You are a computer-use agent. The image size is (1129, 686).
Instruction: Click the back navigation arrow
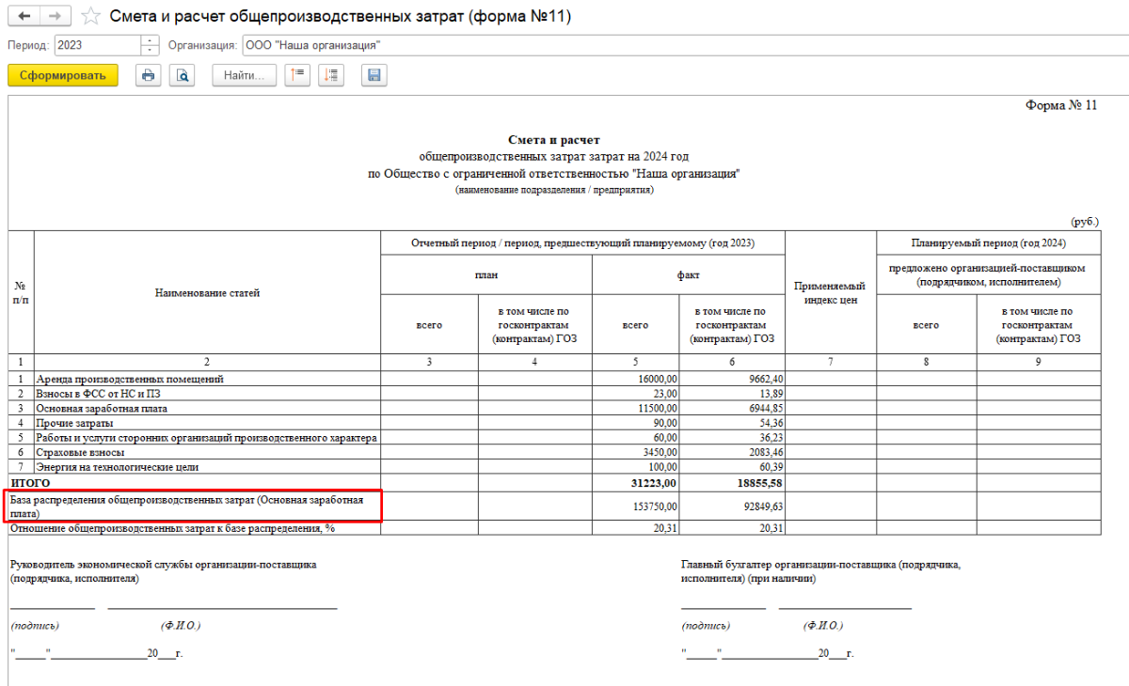pyautogui.click(x=24, y=16)
